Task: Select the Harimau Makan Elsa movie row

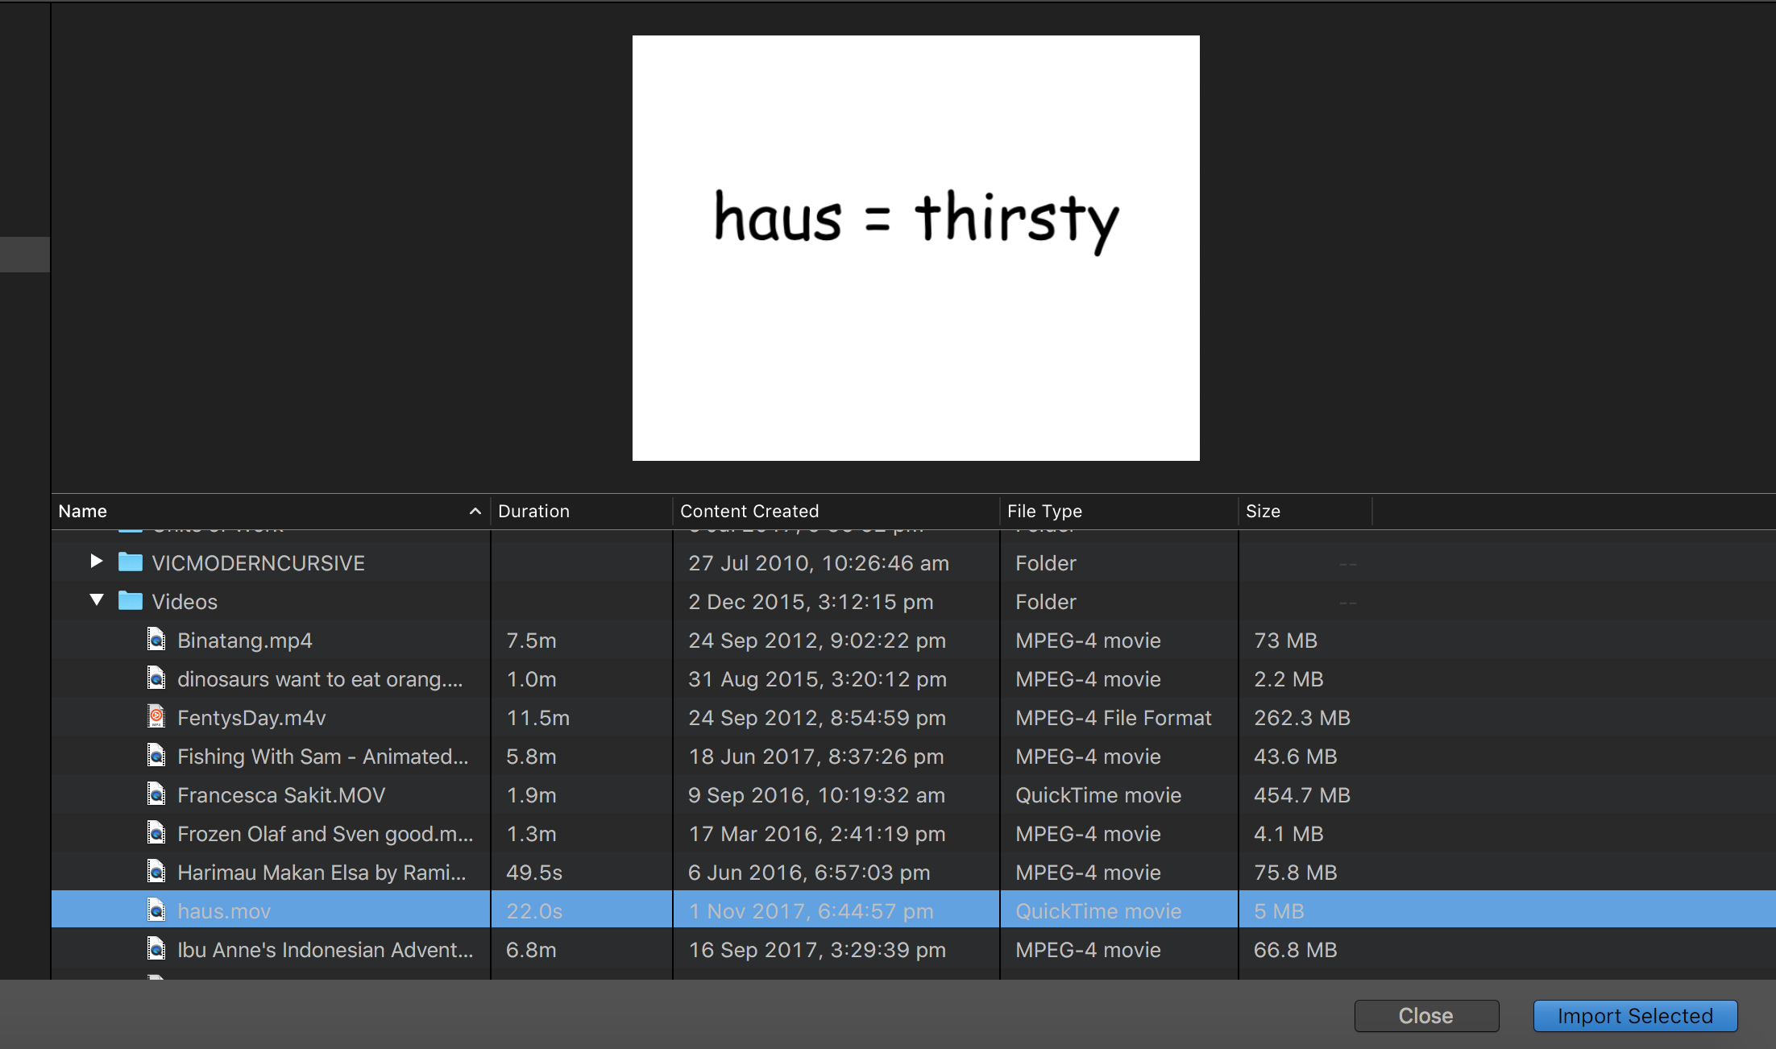Action: [321, 873]
